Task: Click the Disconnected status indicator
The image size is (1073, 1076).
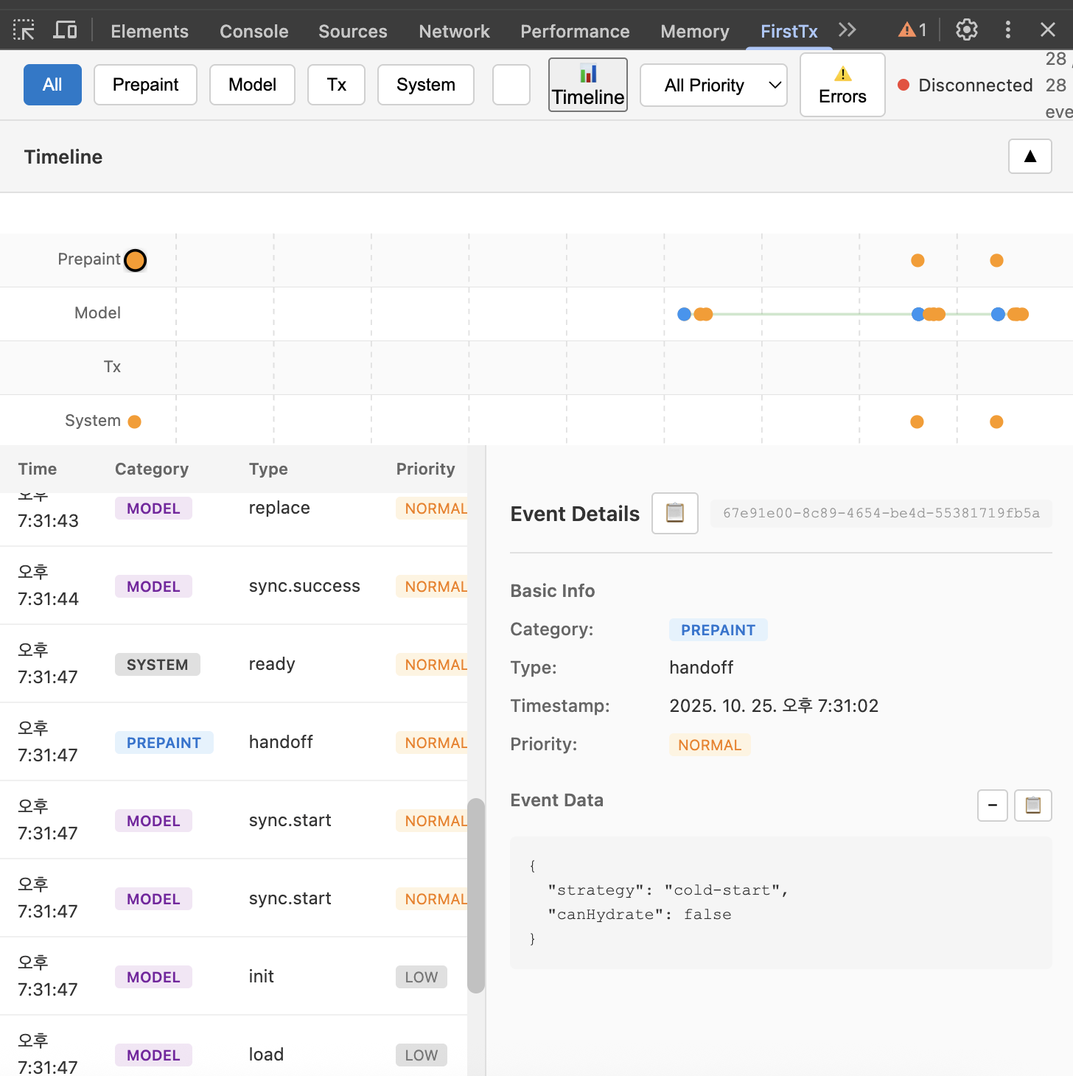Action: click(x=965, y=85)
